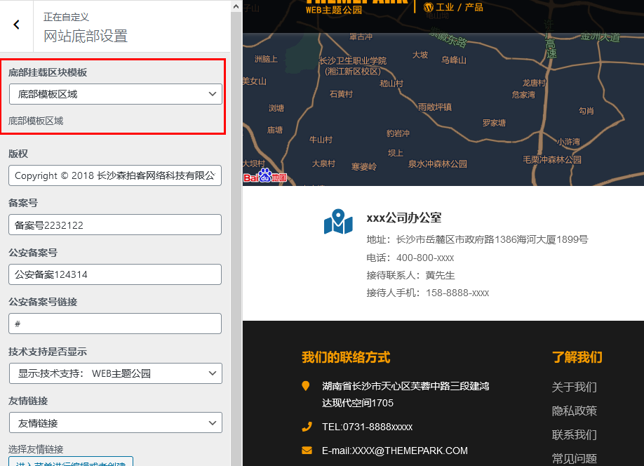Open the 常见问题 footer link

(572, 458)
